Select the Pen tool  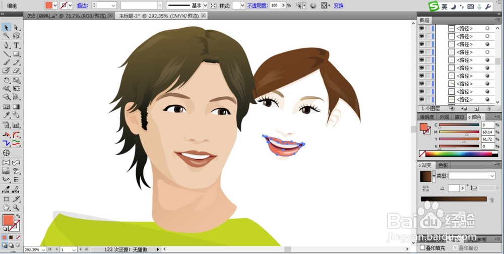tap(6, 45)
